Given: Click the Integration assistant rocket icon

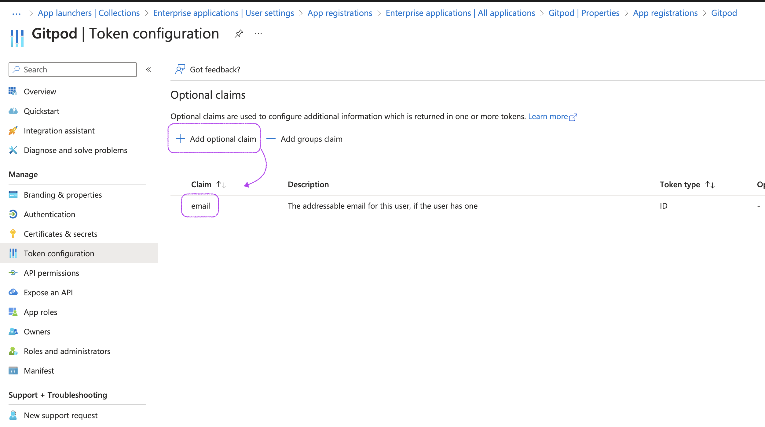Looking at the screenshot, I should (13, 131).
